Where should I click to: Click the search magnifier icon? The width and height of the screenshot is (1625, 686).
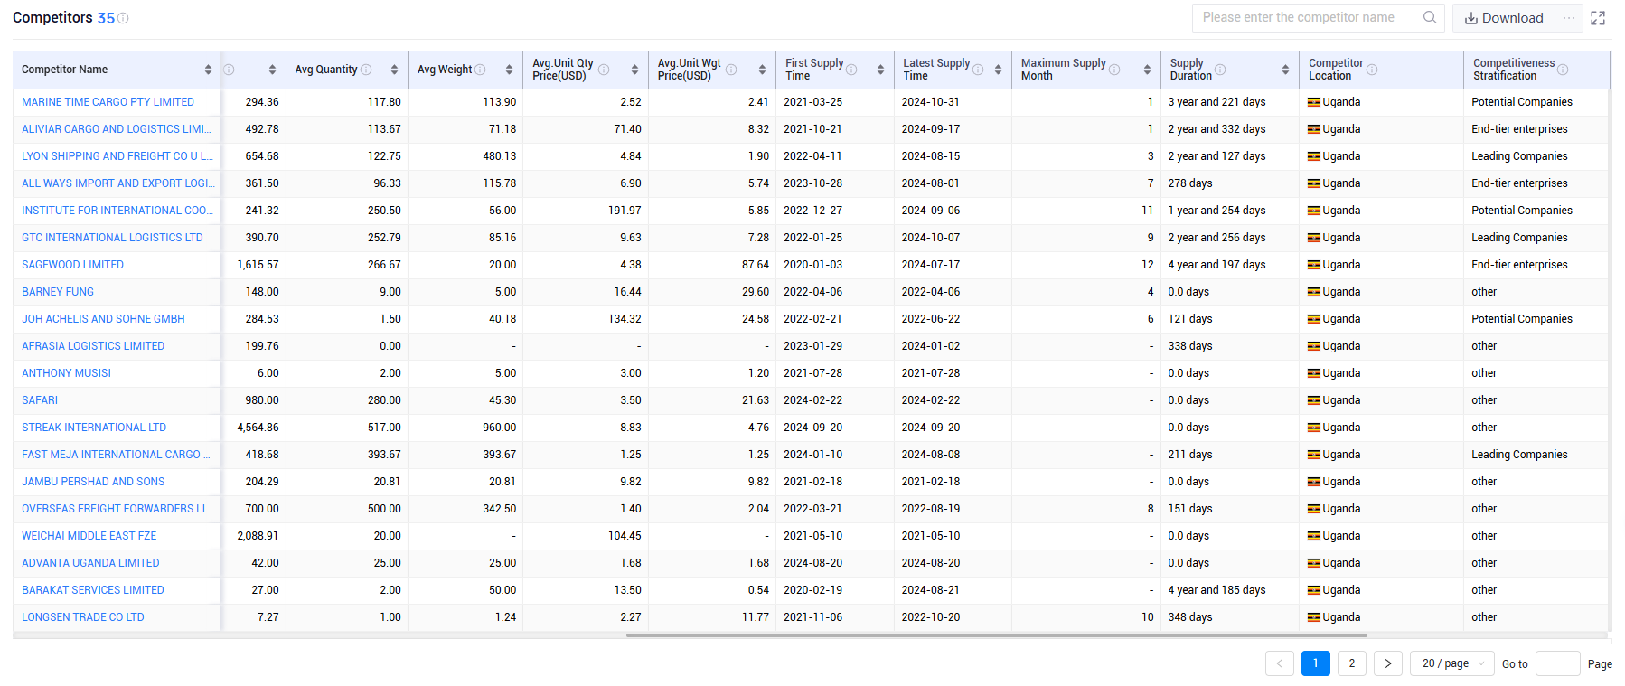pos(1429,17)
